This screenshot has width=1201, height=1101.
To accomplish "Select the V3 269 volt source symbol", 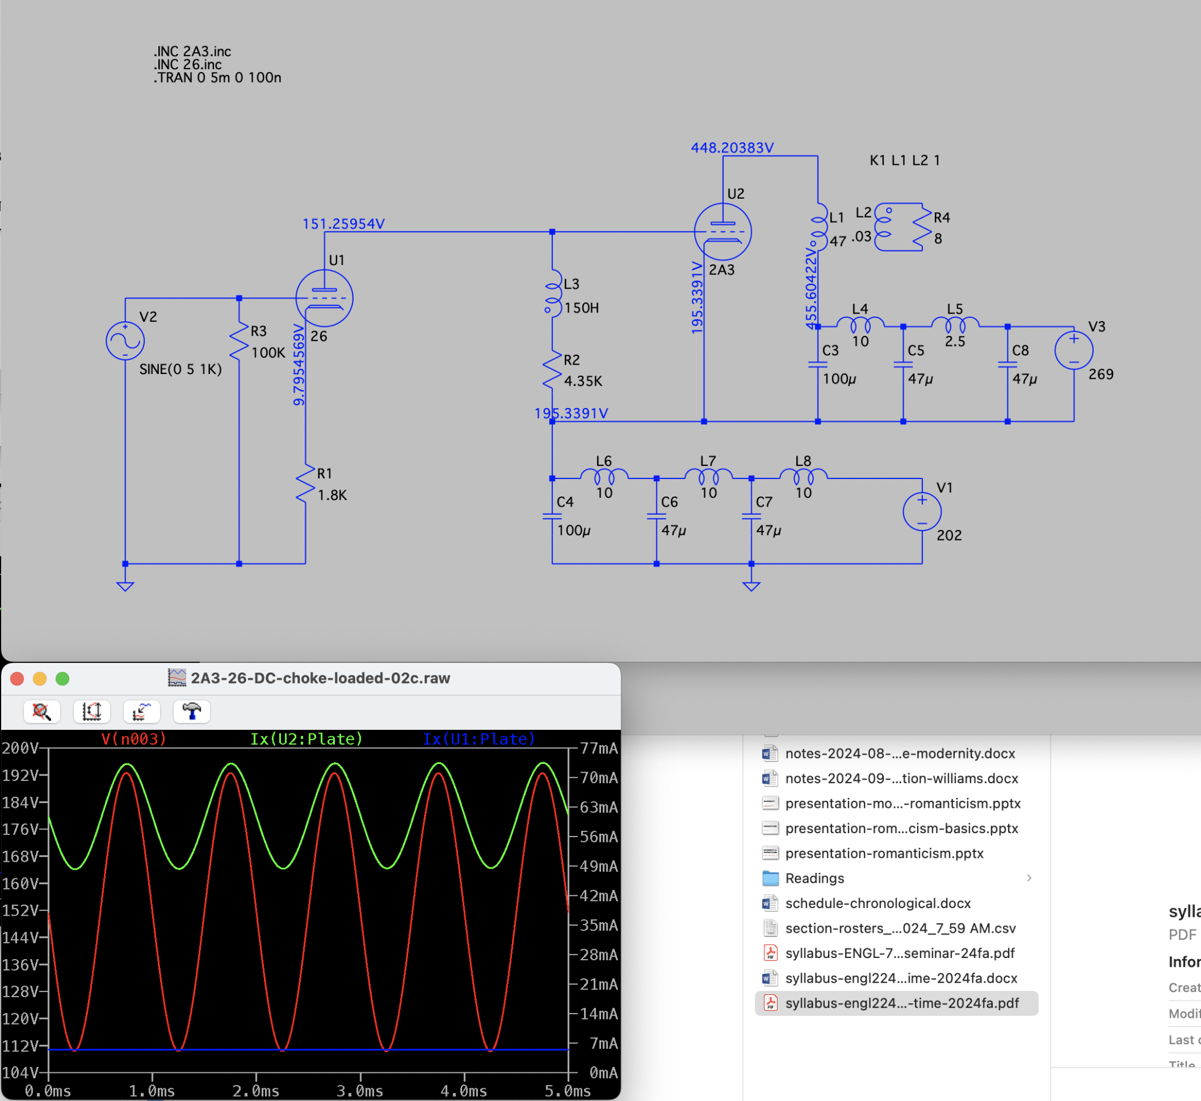I will point(1073,351).
